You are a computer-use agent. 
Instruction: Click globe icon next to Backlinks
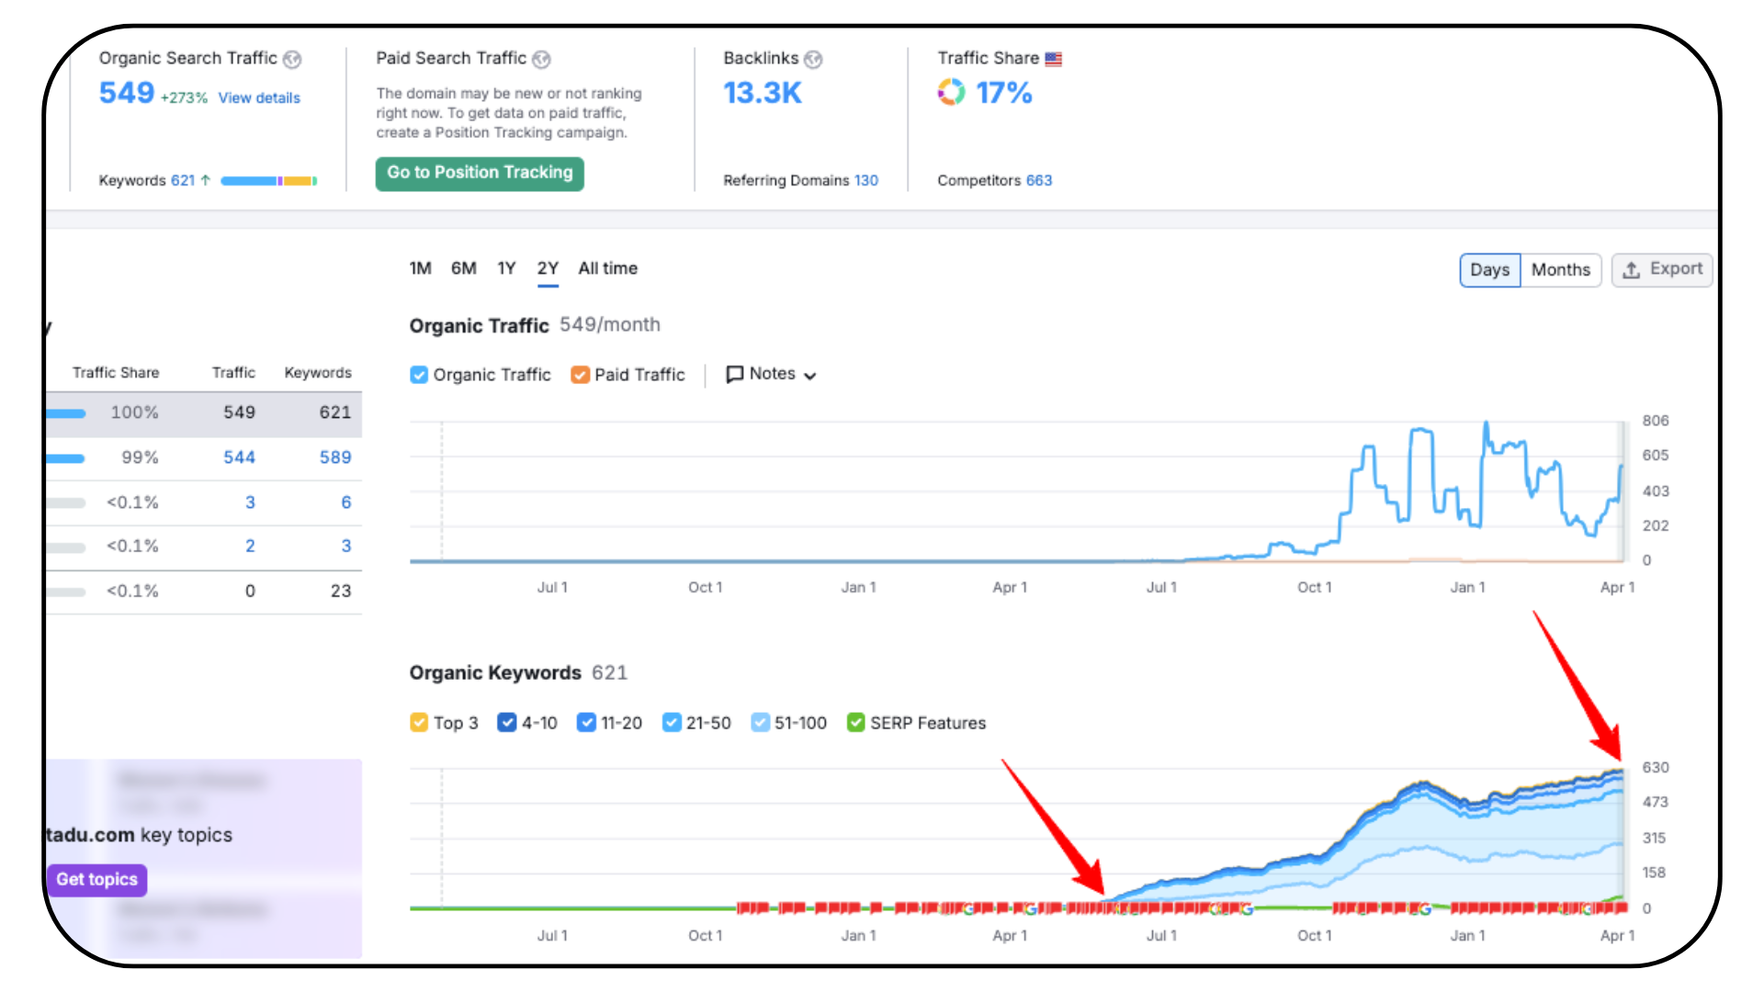[813, 60]
